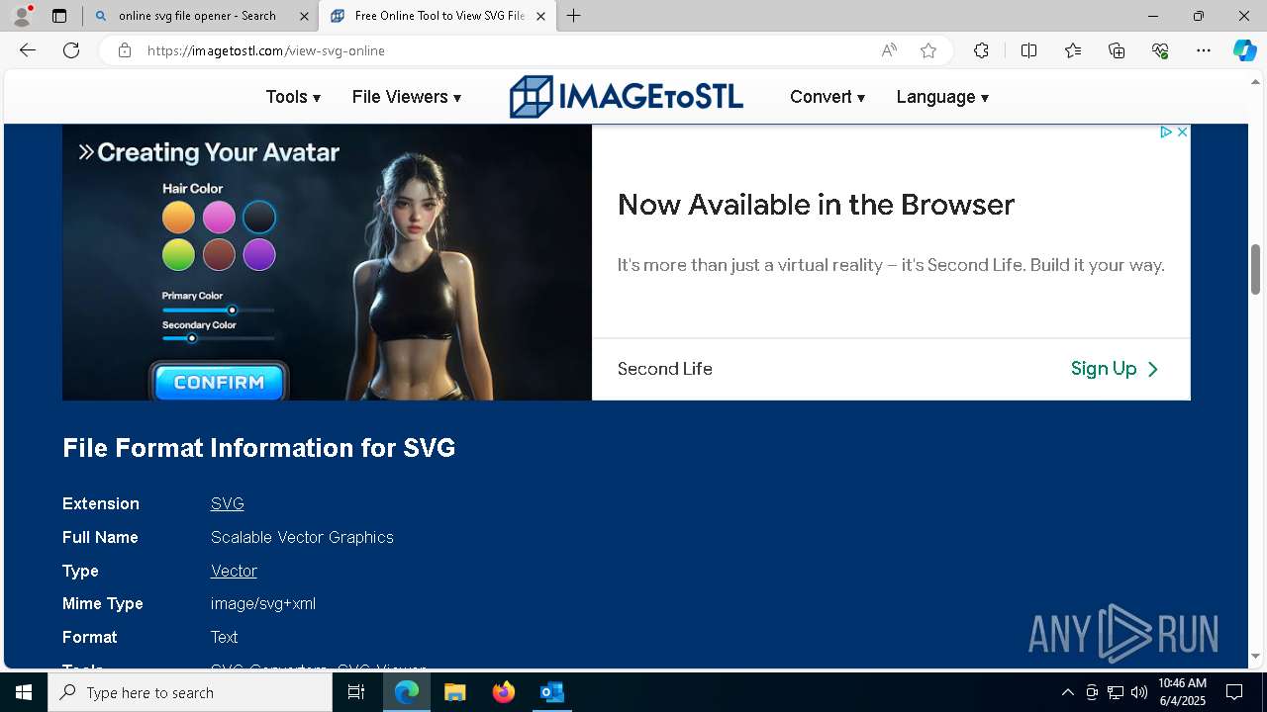Add page to favorites star icon
This screenshot has width=1267, height=712.
(928, 50)
